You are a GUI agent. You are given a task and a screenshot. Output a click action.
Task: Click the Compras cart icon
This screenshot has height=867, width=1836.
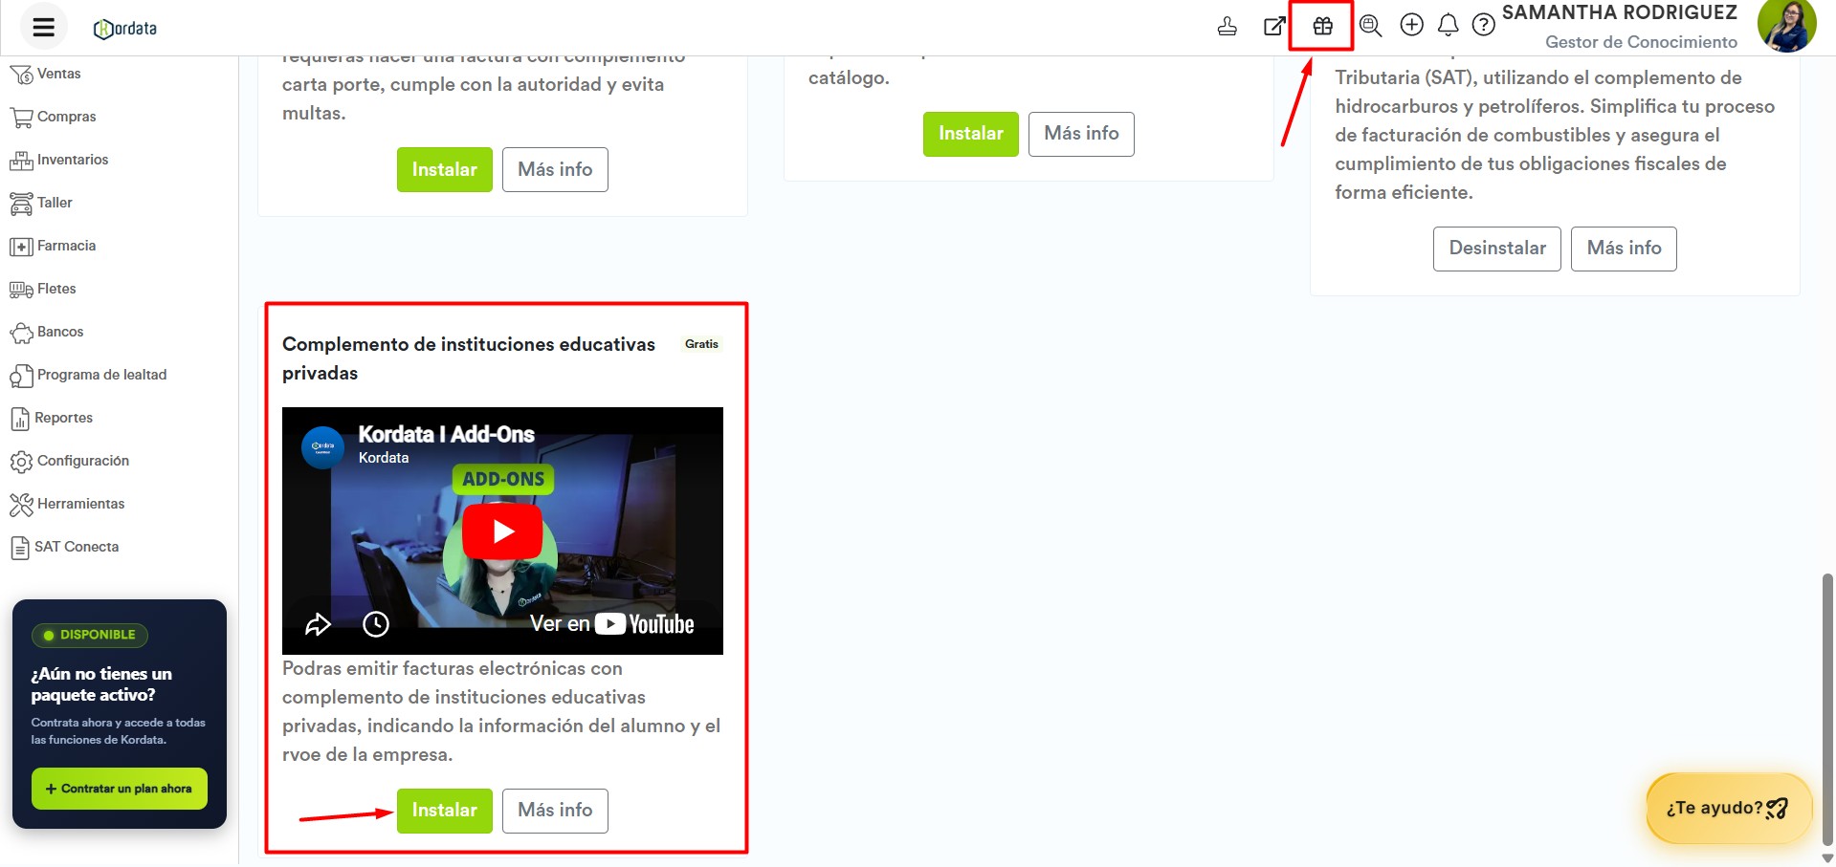(21, 118)
